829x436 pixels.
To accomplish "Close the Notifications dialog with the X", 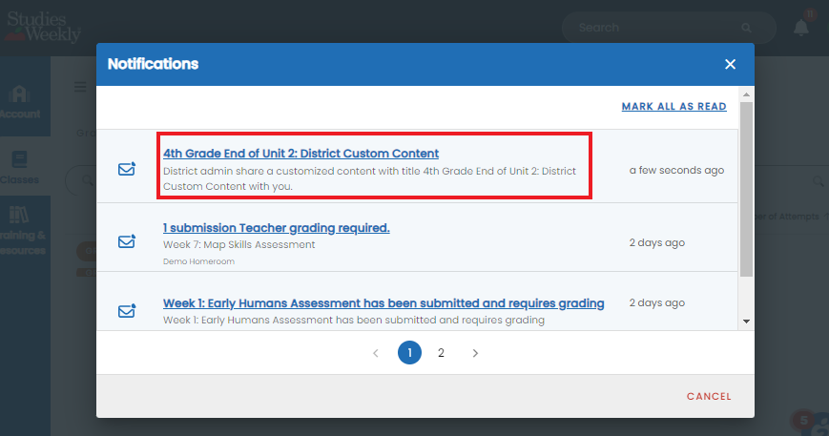I will (730, 65).
